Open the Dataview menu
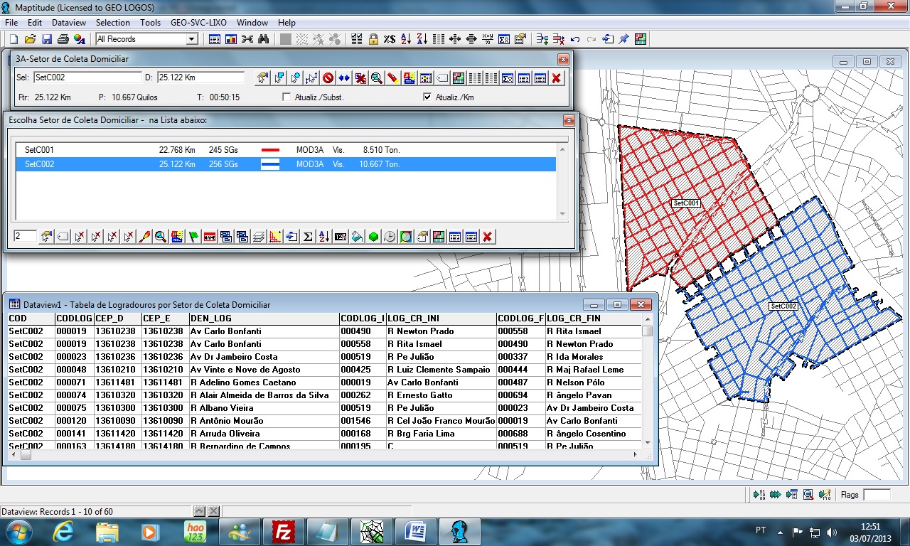 click(x=69, y=23)
